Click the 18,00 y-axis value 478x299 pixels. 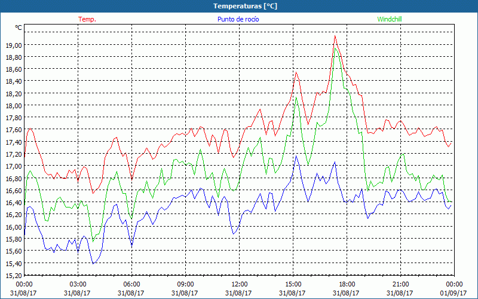14,106
